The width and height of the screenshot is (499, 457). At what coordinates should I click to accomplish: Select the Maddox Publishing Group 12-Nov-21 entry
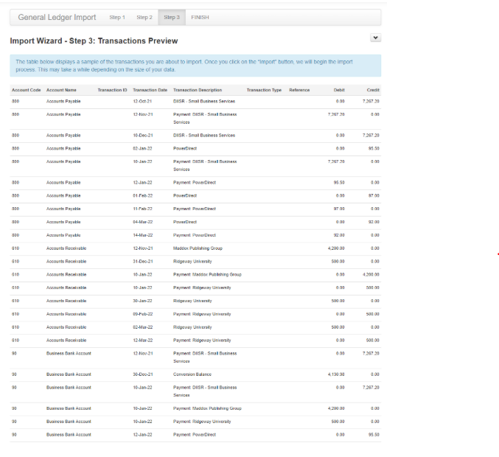198,248
